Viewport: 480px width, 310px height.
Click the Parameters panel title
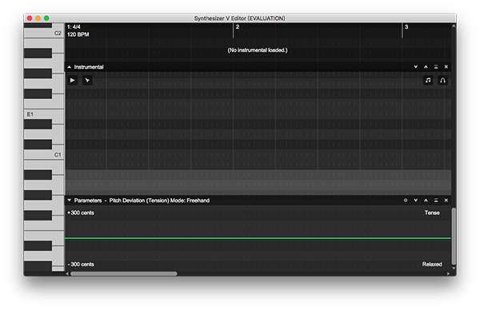click(x=88, y=201)
